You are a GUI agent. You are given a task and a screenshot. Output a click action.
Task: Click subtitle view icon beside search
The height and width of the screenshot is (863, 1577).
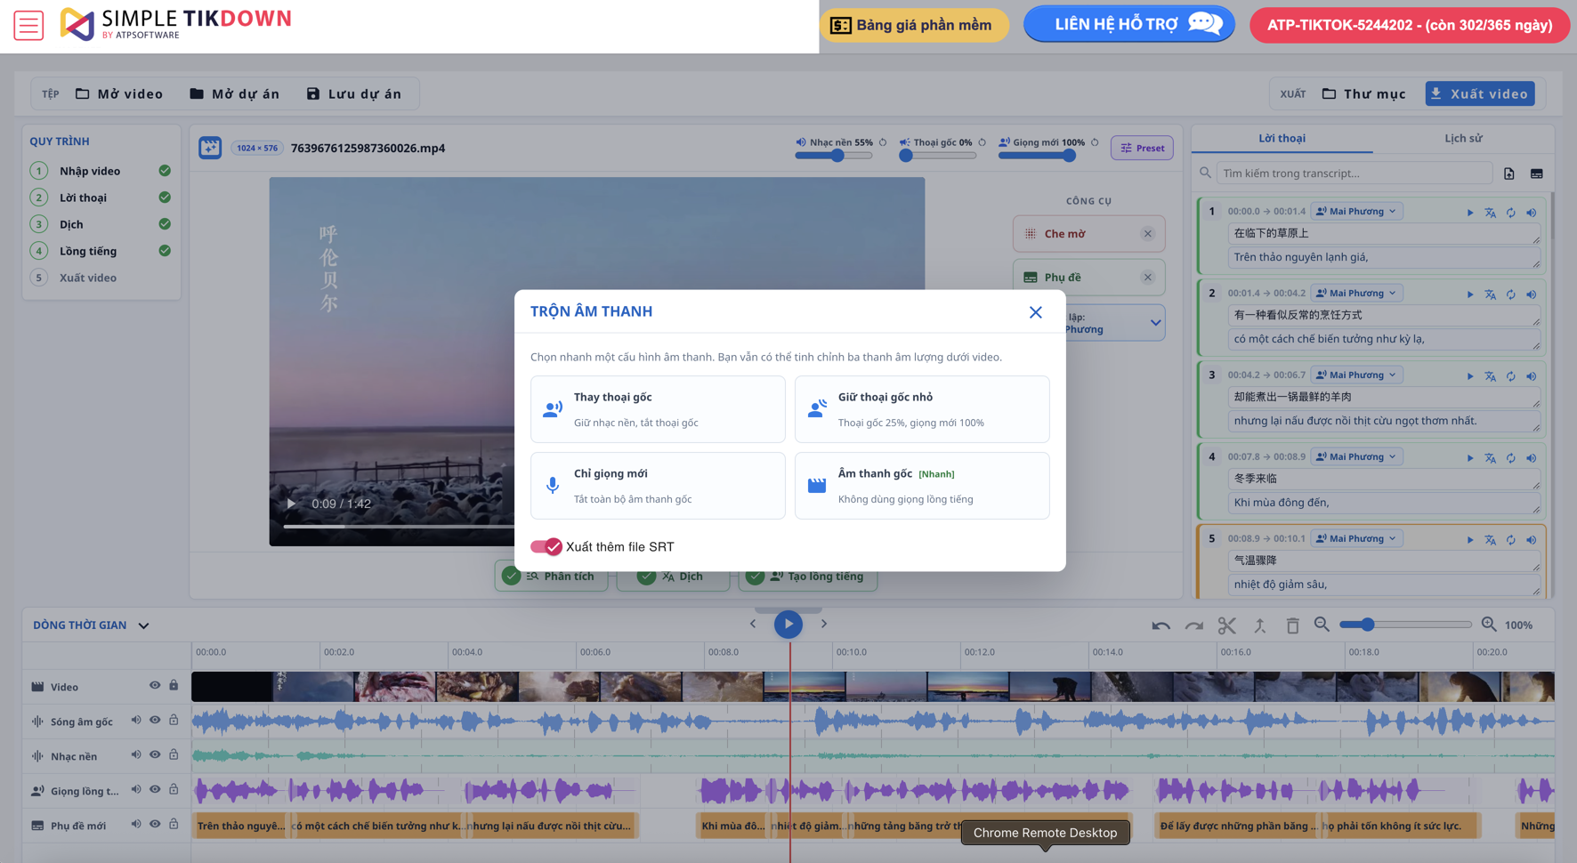coord(1537,173)
